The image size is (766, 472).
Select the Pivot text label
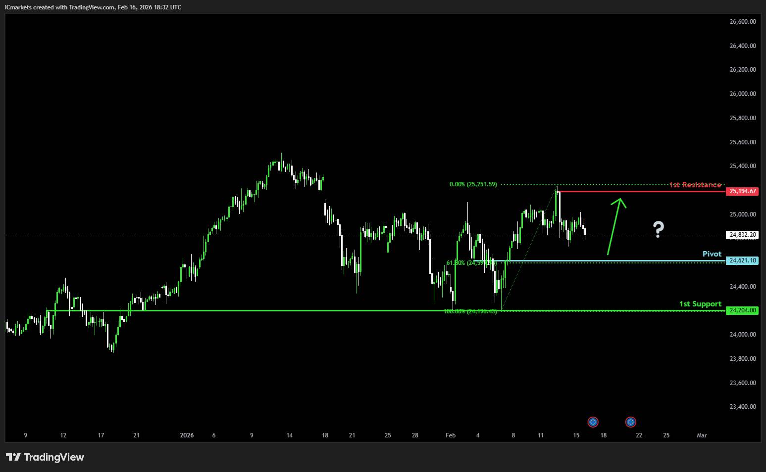[x=712, y=254]
